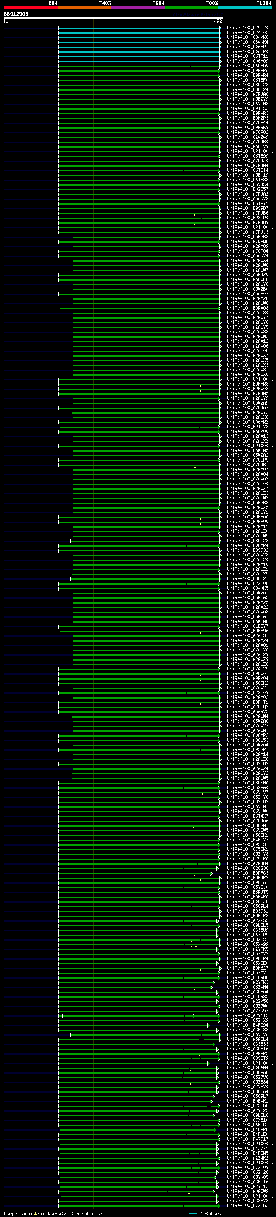Click hit label UniRef100_C6TE99

pyautogui.click(x=247, y=156)
